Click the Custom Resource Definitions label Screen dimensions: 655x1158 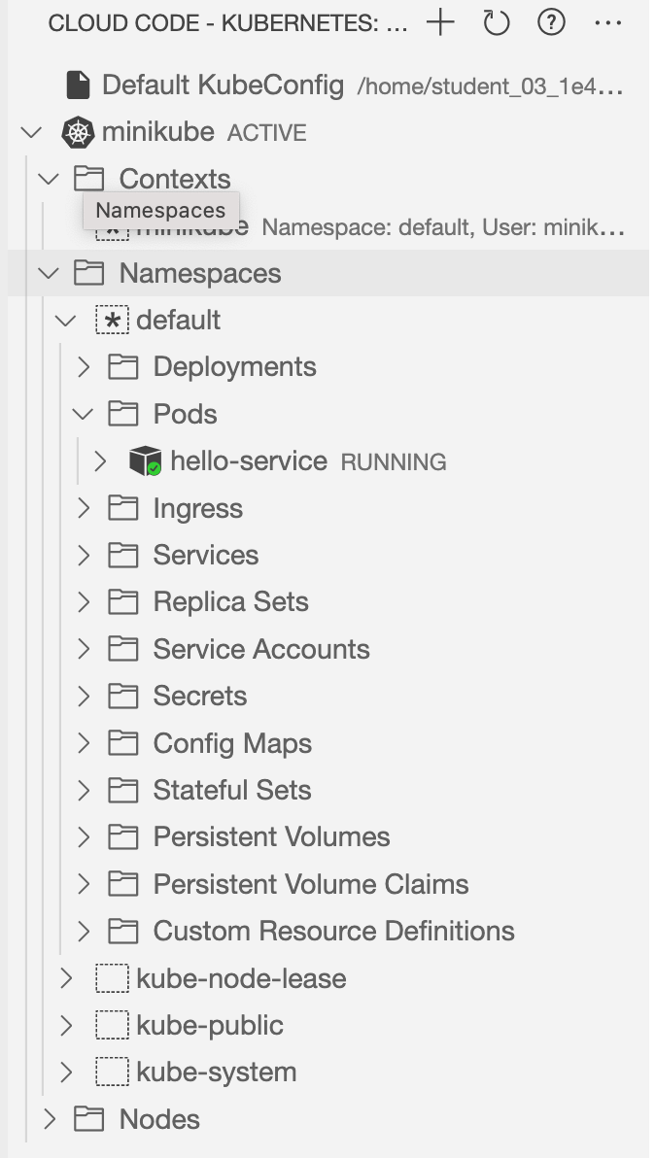click(x=333, y=931)
